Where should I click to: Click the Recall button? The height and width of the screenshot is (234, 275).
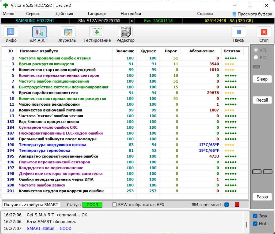(x=262, y=100)
